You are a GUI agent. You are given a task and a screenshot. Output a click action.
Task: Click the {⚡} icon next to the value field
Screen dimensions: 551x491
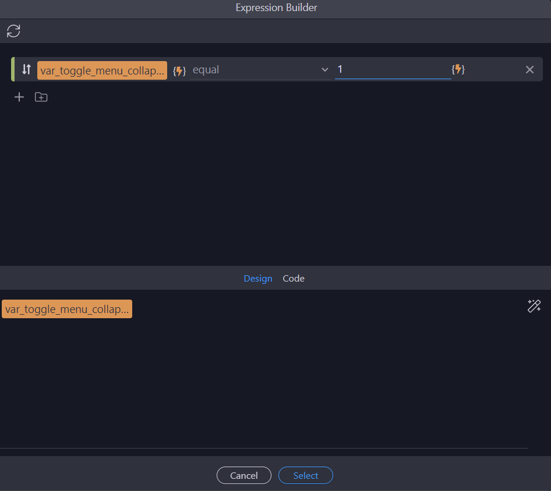[458, 69]
